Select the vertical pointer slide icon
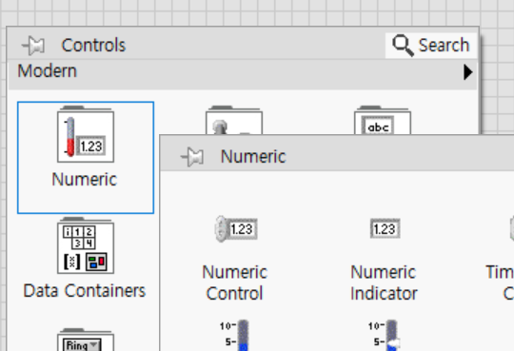Screen dimensions: 514x351 pos(385,335)
